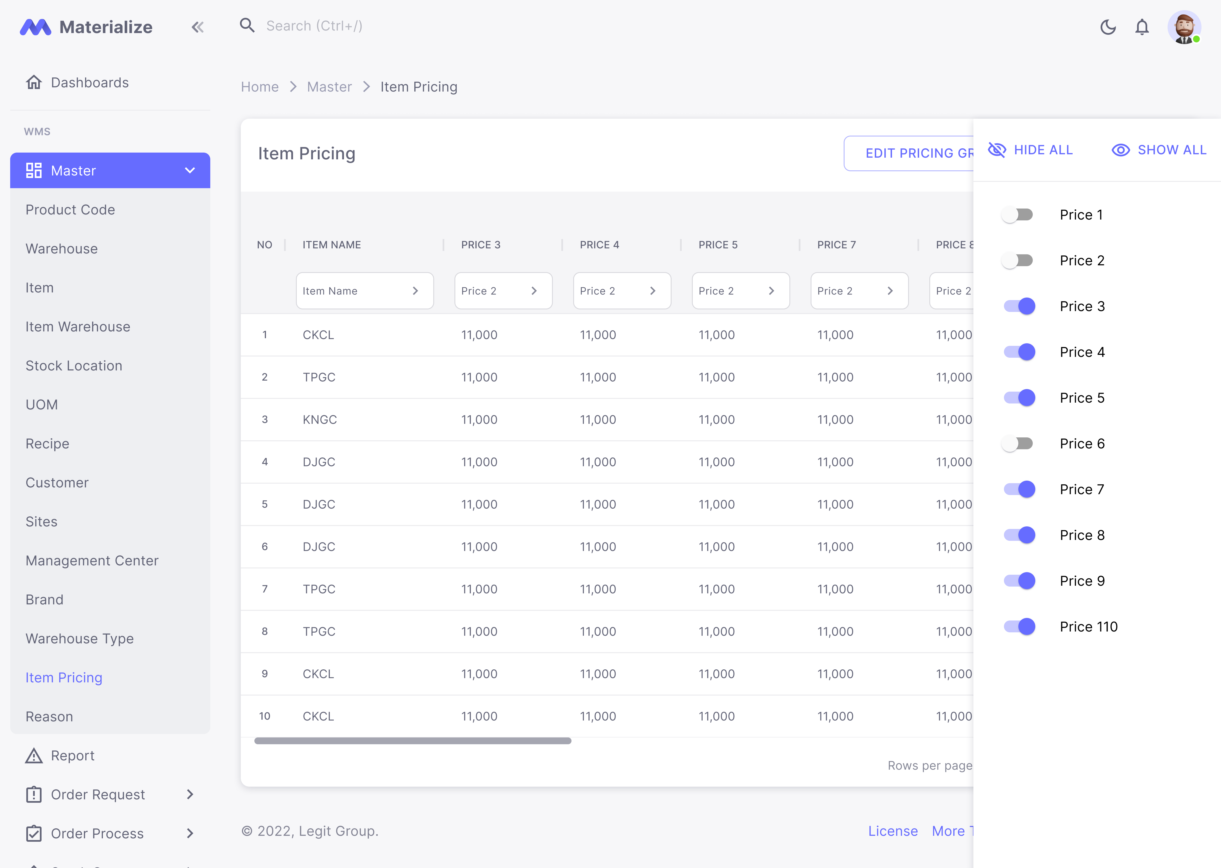
Task: Click the search magnifier icon
Action: 247,25
